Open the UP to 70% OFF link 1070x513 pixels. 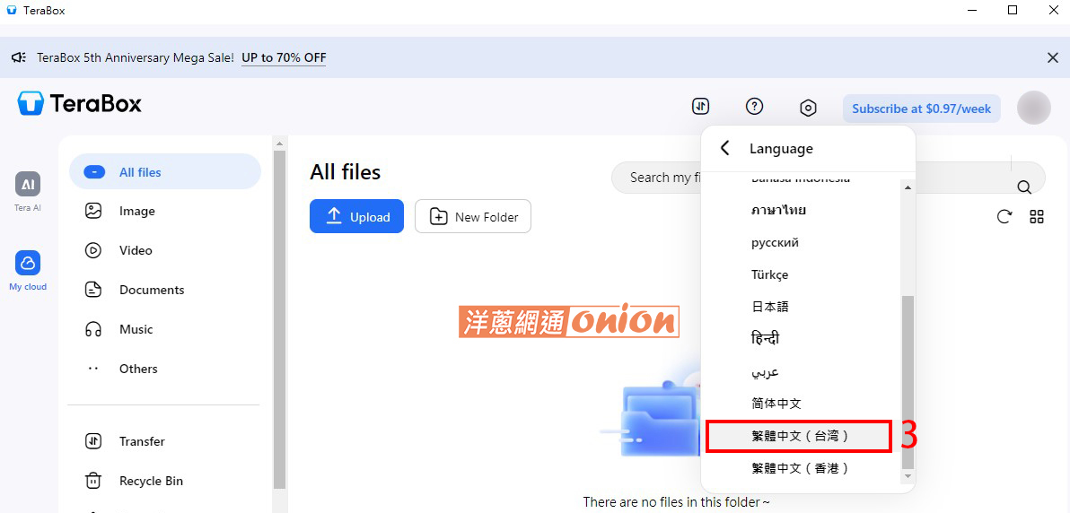(x=284, y=57)
